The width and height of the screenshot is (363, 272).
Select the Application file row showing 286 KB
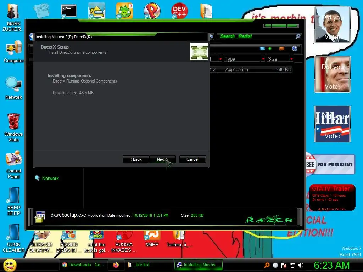[x=251, y=69]
